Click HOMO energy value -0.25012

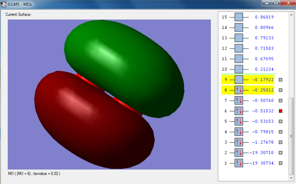(x=263, y=90)
